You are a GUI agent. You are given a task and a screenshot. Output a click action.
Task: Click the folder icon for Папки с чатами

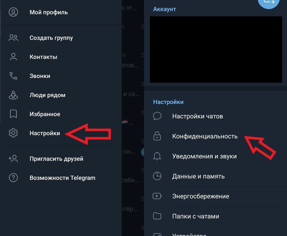point(157,216)
